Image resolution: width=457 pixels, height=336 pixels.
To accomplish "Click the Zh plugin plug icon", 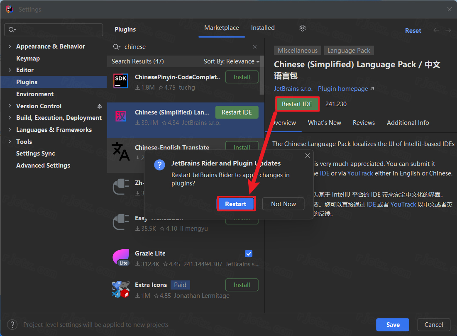I will [121, 187].
